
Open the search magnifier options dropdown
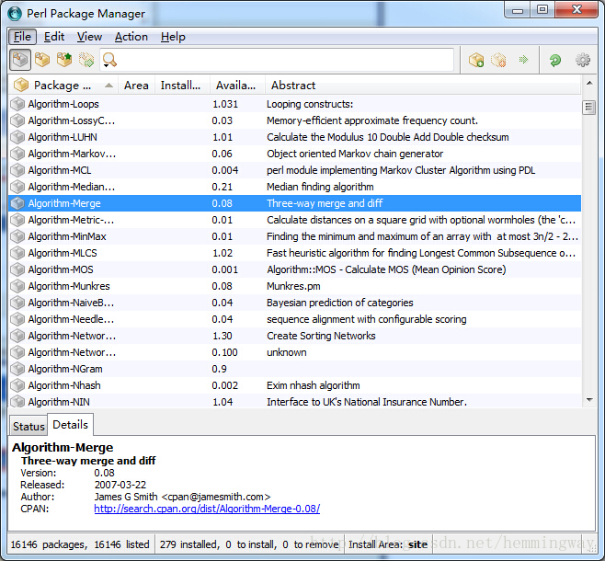click(109, 61)
